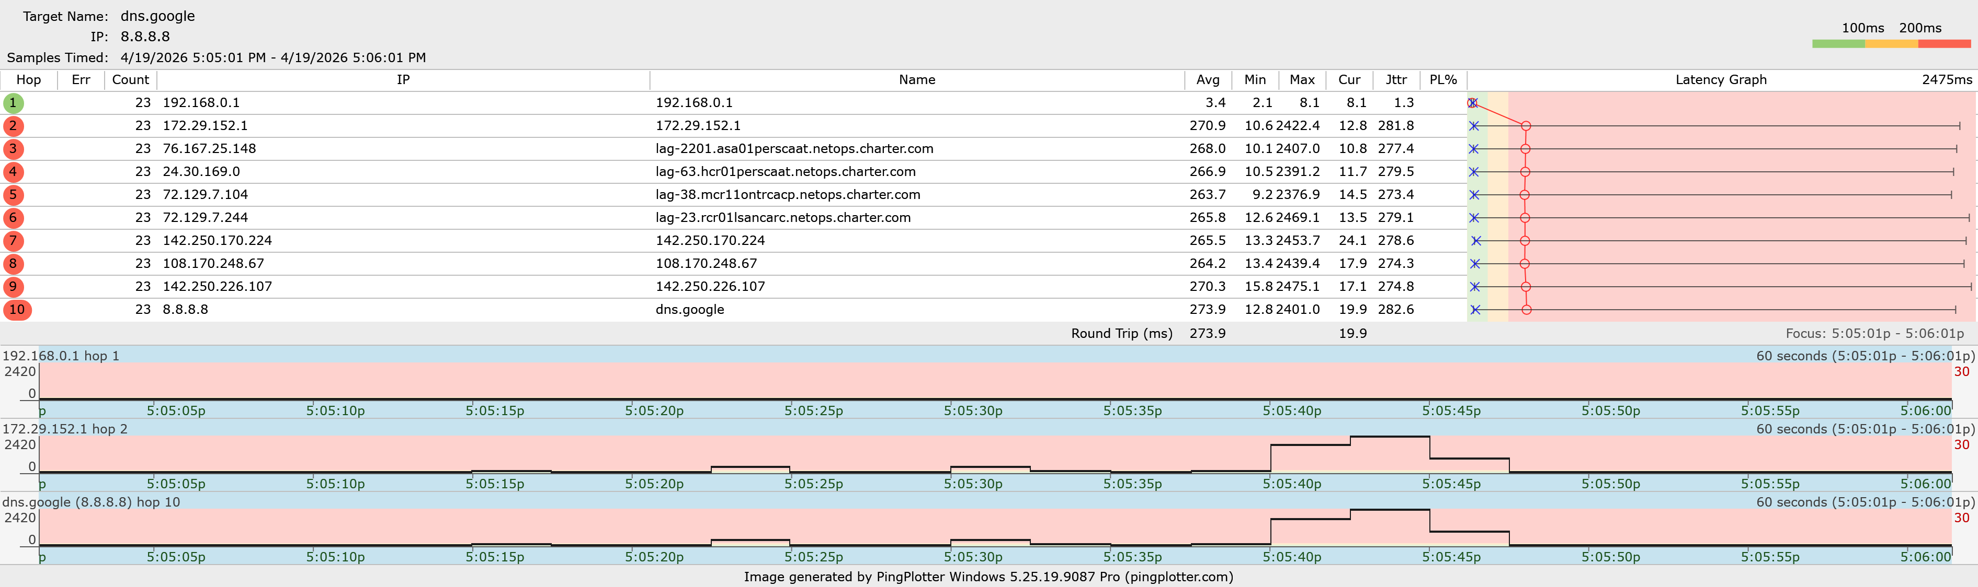
Task: Select the lag-63.hcr01perscaat.netops.charter.com hostname
Action: (785, 172)
